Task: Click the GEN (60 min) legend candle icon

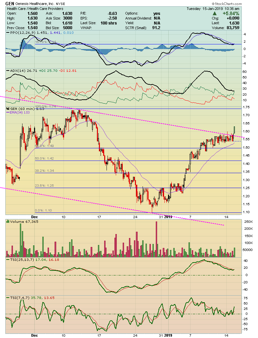Action: point(8,109)
